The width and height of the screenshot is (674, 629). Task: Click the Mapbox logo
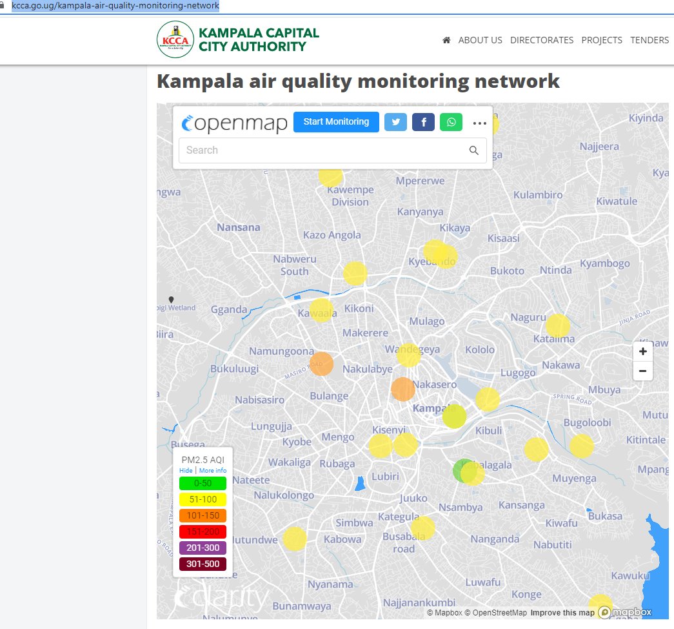tap(626, 612)
